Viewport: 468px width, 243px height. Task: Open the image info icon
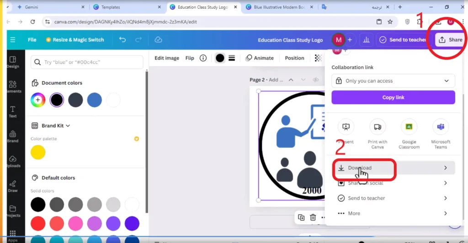coord(203,58)
